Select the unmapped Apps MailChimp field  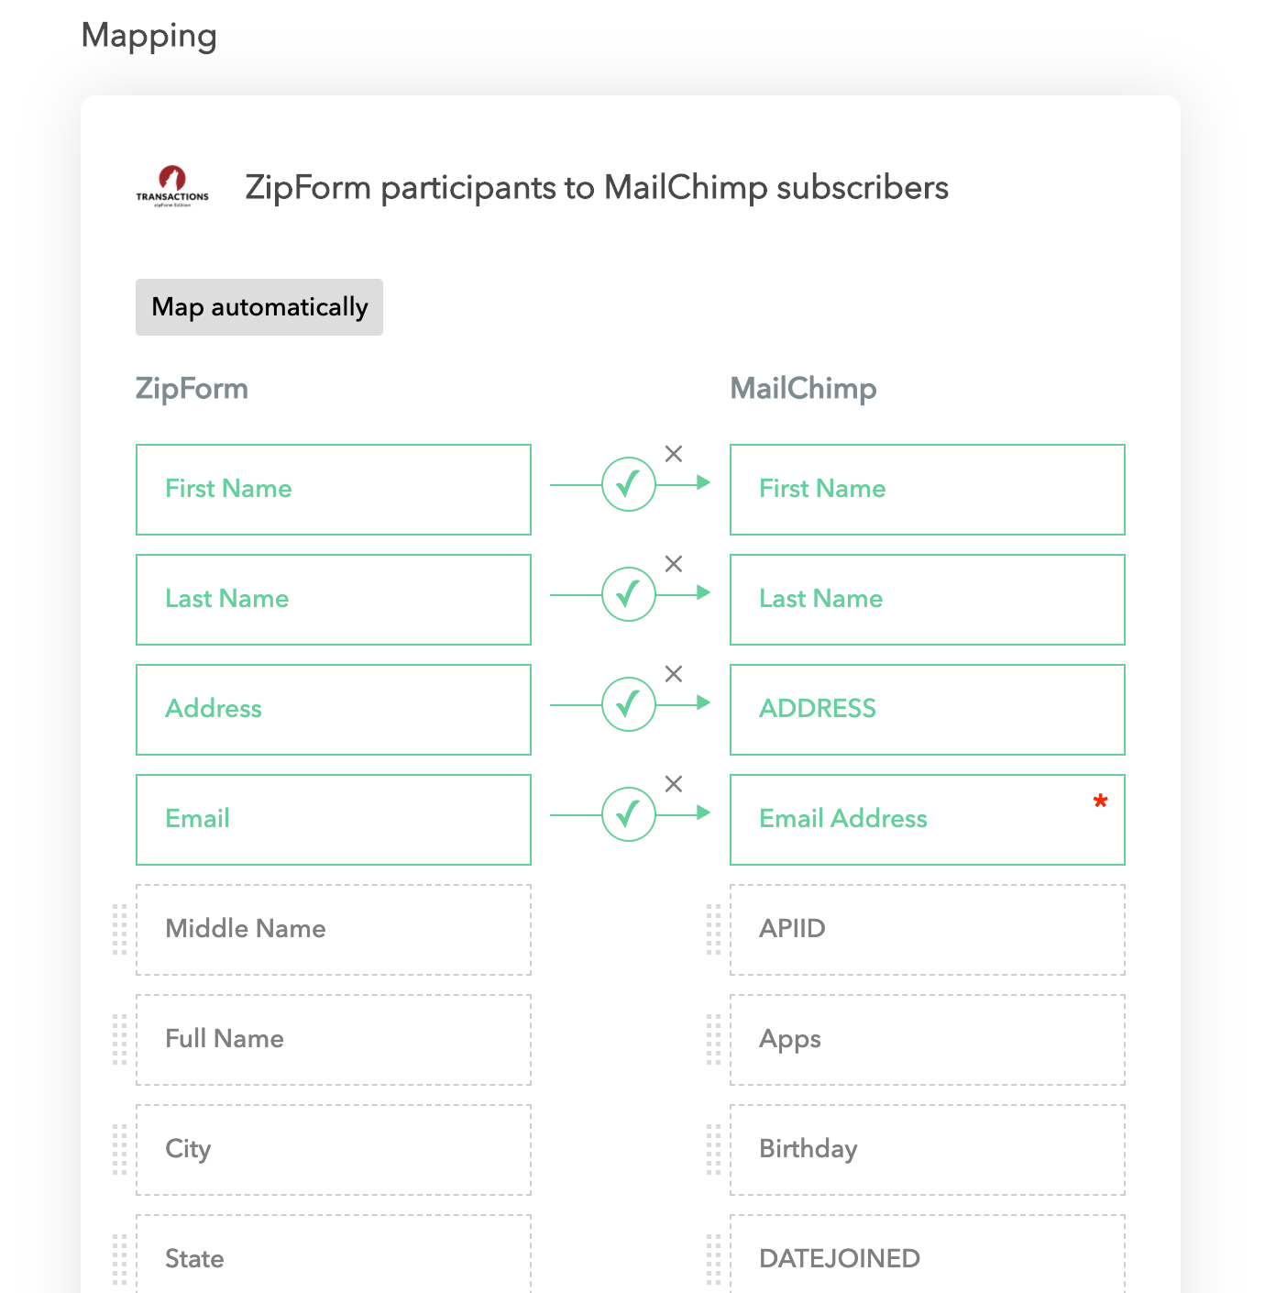[928, 1039]
